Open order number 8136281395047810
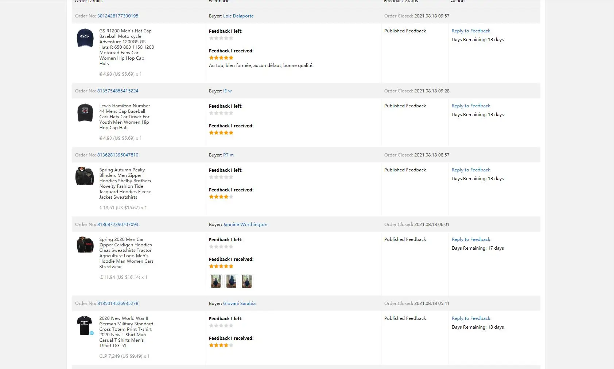 click(118, 155)
